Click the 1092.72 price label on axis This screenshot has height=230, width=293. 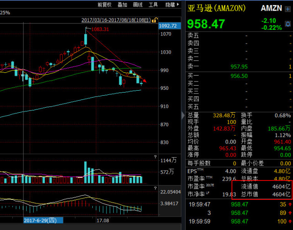coord(167,26)
